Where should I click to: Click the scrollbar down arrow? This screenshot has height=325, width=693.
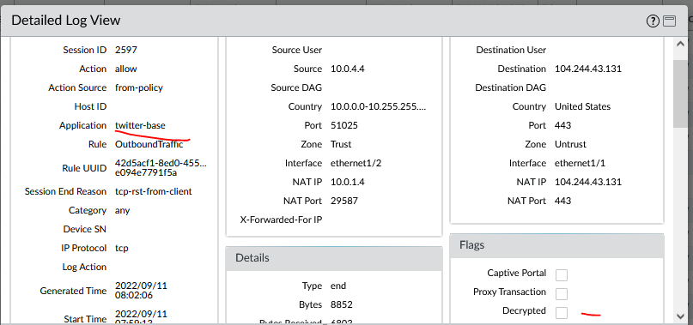point(680,316)
